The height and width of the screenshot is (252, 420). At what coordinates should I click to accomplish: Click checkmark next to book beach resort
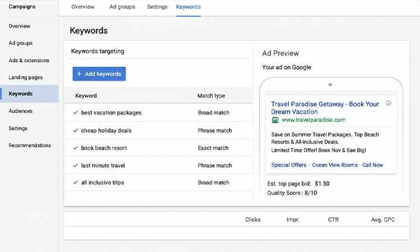[x=76, y=148]
